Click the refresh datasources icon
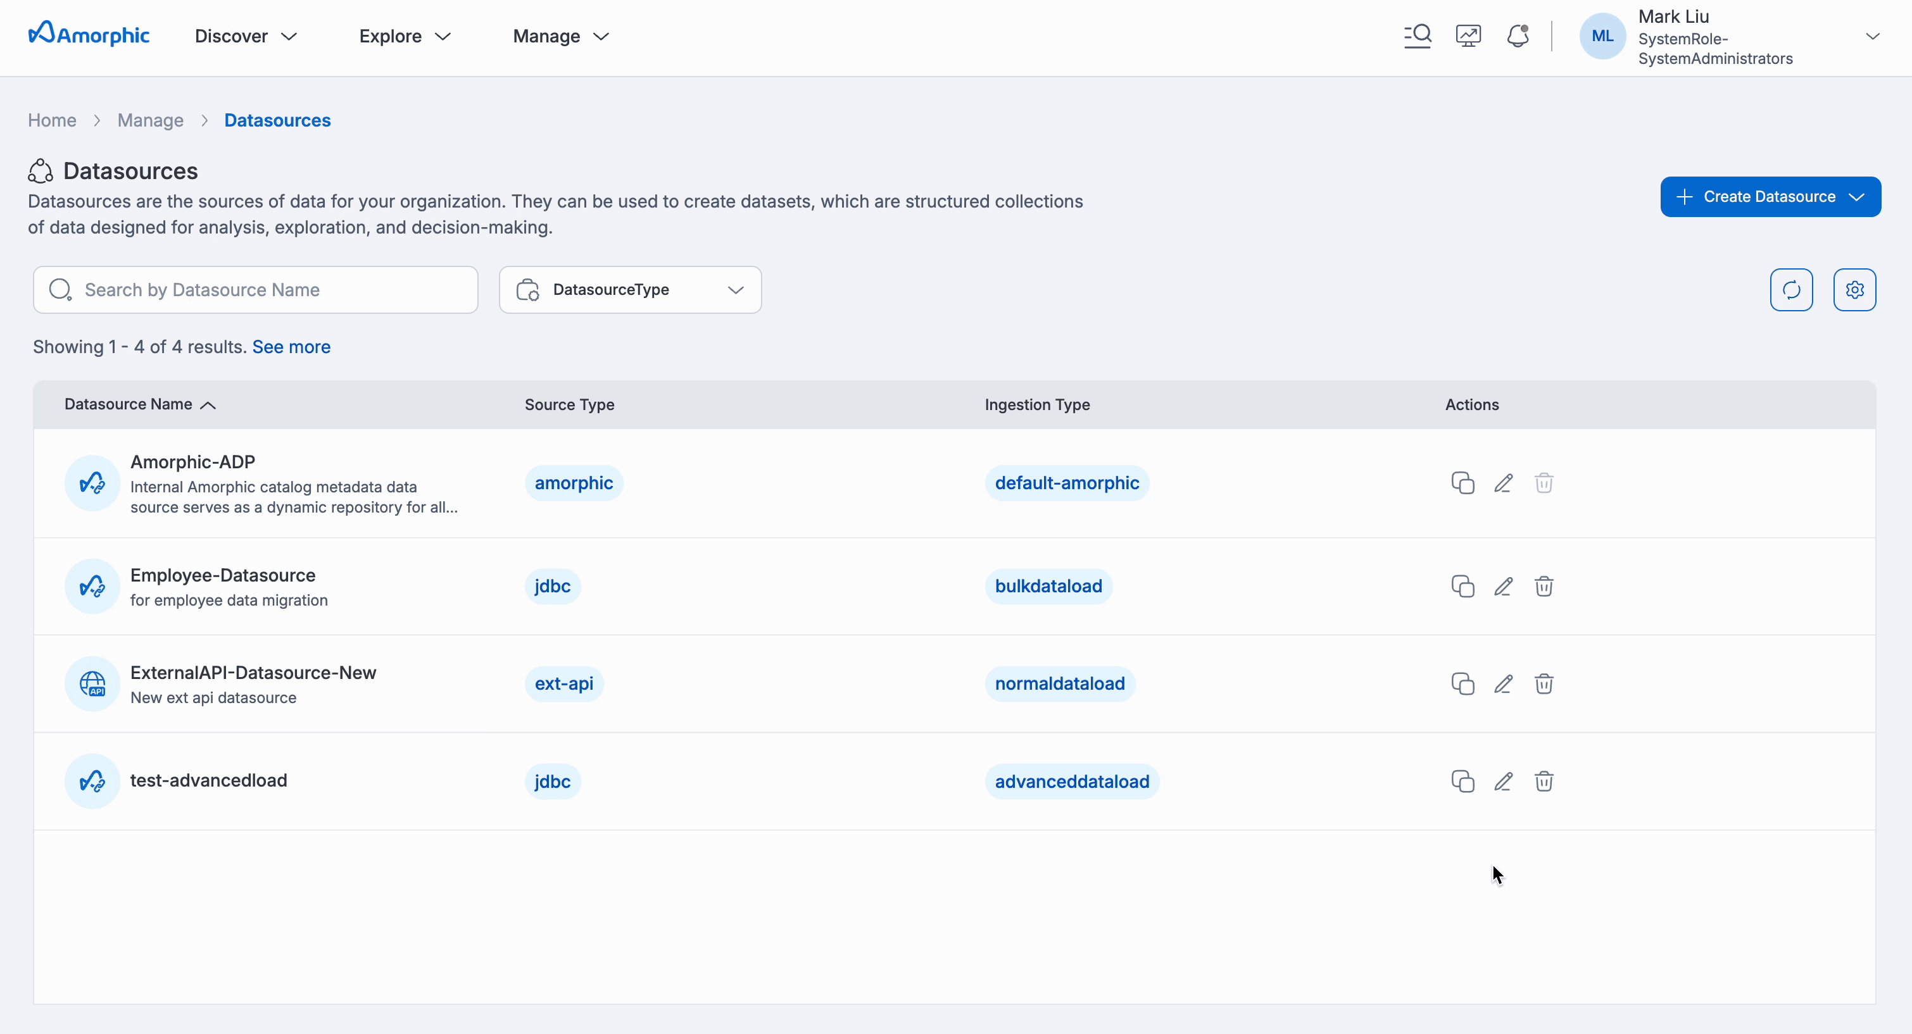Image resolution: width=1912 pixels, height=1034 pixels. click(x=1791, y=289)
